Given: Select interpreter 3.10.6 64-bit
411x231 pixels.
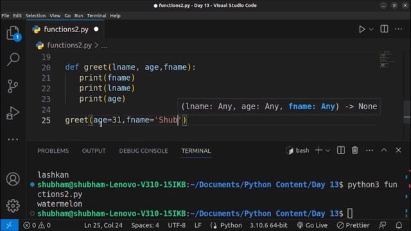Looking at the screenshot, I should (268, 225).
